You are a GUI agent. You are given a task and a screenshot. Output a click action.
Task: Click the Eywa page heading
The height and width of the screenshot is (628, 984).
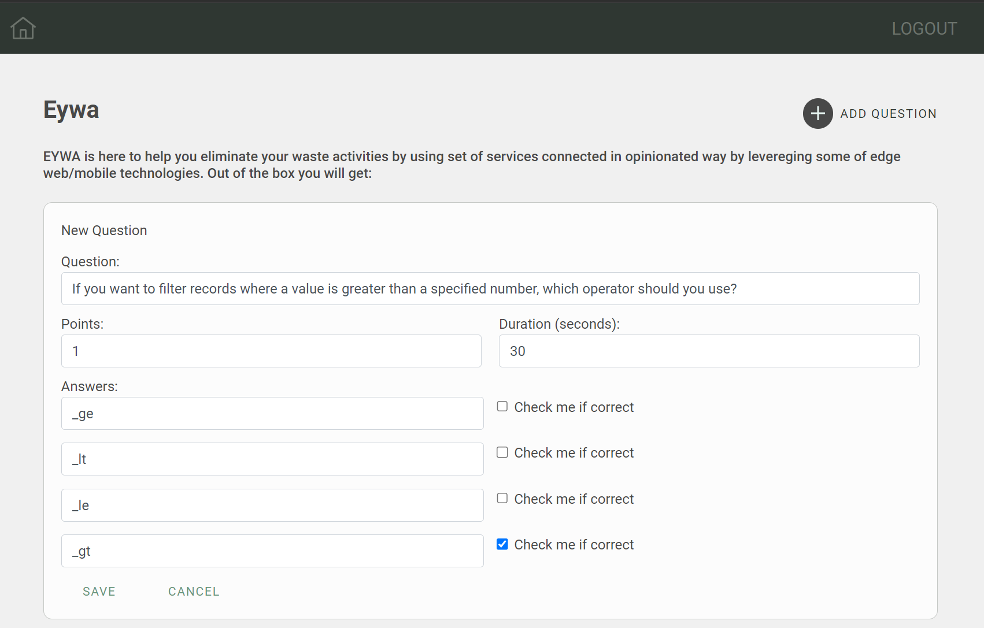[x=71, y=110]
